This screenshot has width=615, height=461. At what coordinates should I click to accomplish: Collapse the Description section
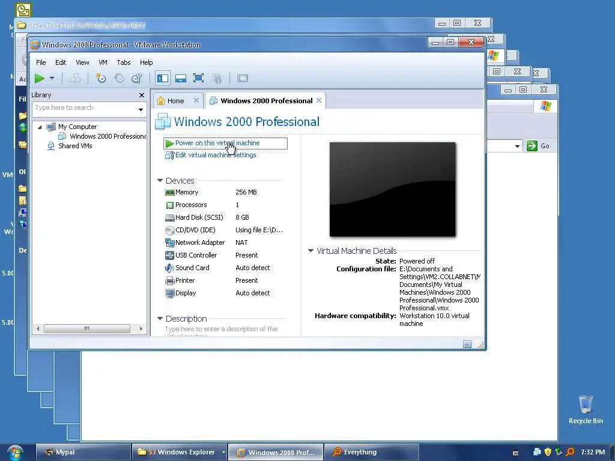tap(160, 318)
